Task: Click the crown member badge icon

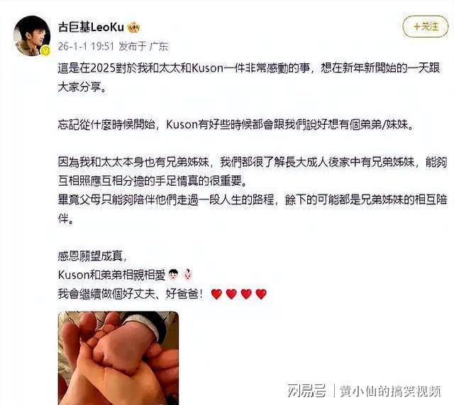Action: click(x=133, y=28)
